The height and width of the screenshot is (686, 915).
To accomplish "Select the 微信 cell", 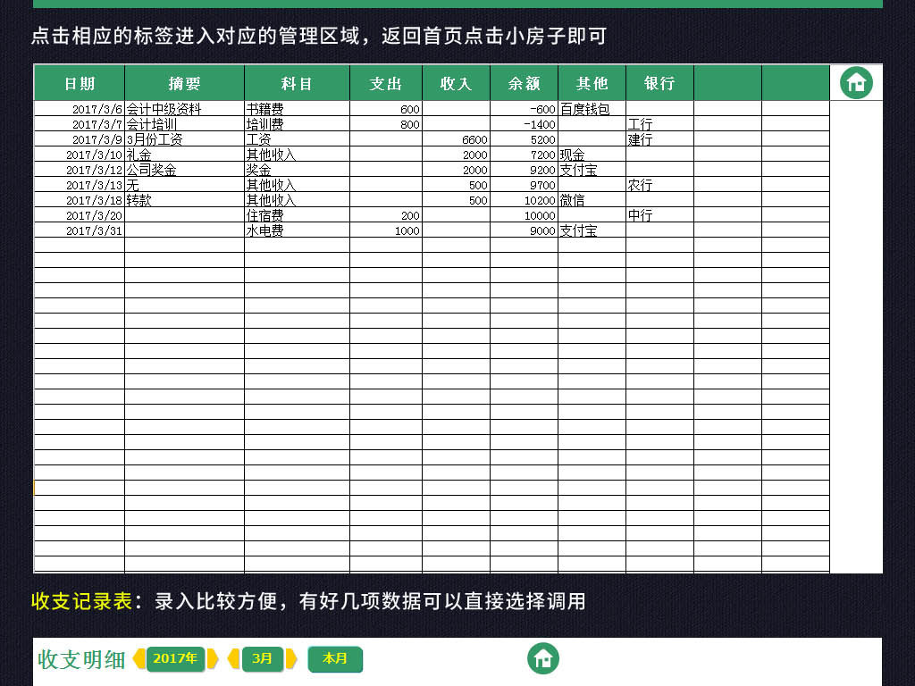I will (x=592, y=200).
